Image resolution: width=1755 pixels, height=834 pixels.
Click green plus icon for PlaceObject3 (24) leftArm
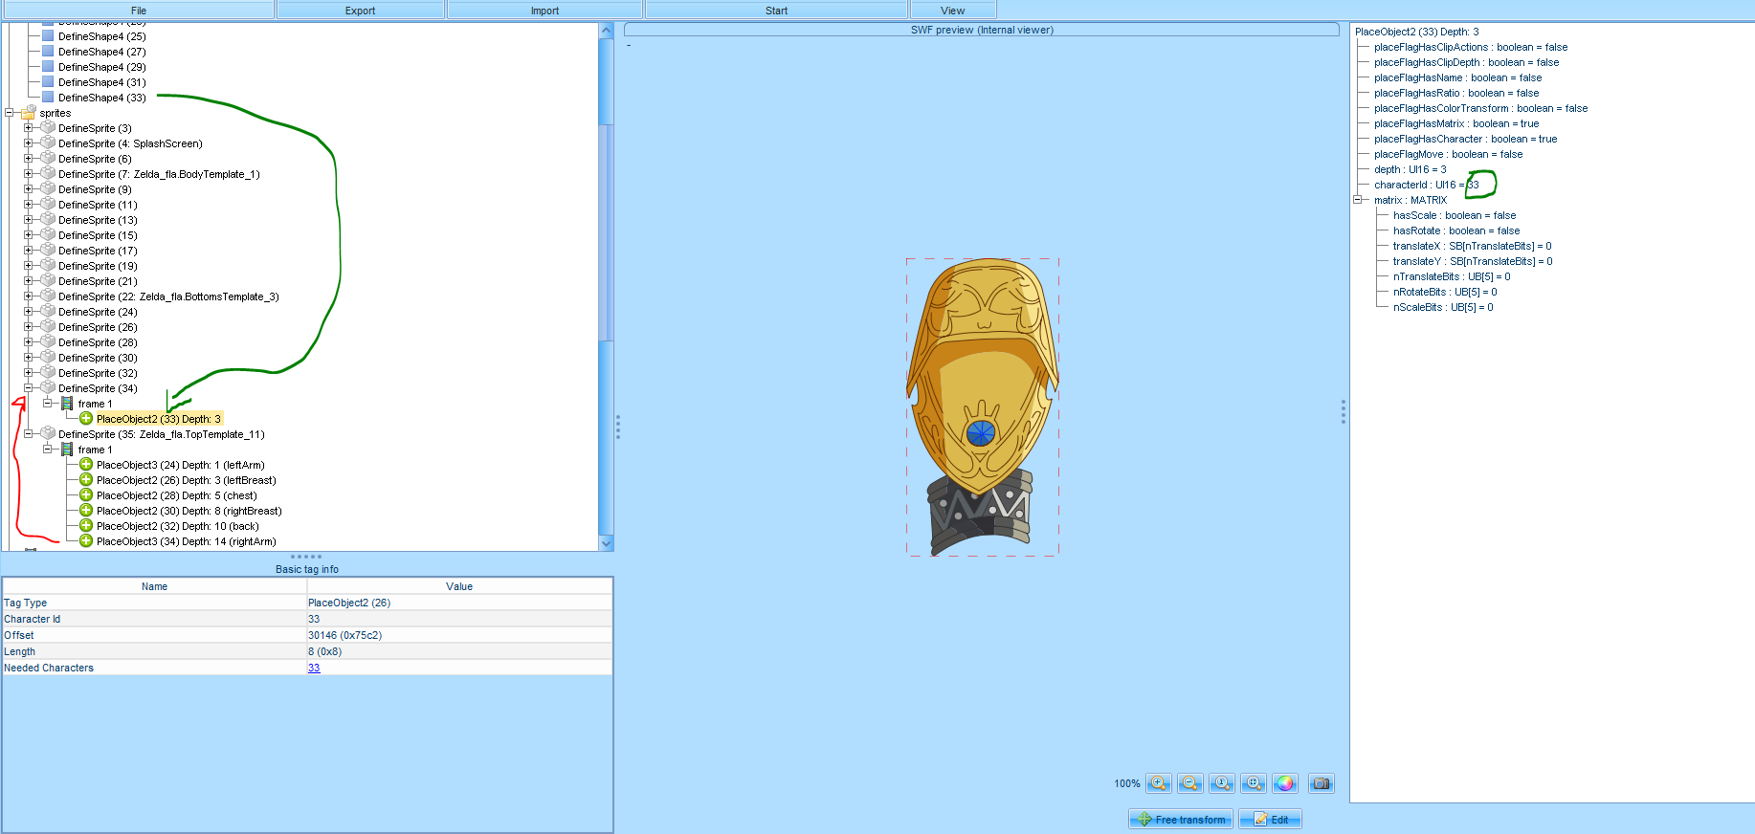(86, 465)
